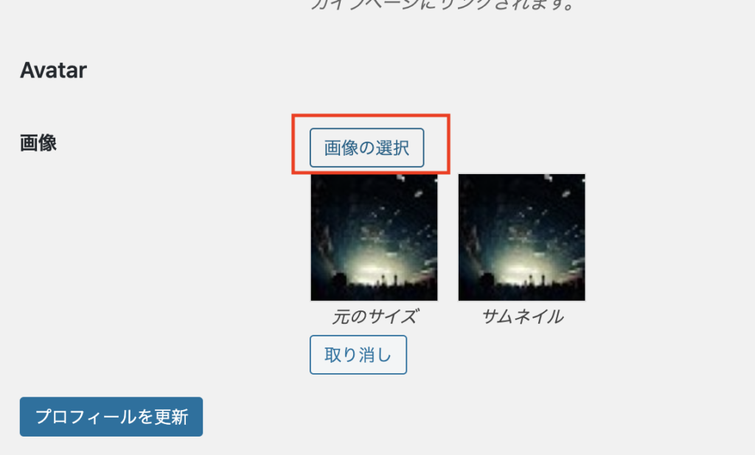The width and height of the screenshot is (755, 455).
Task: Click the skyline silhouette in 元のサイズ preview
Action: tap(374, 291)
